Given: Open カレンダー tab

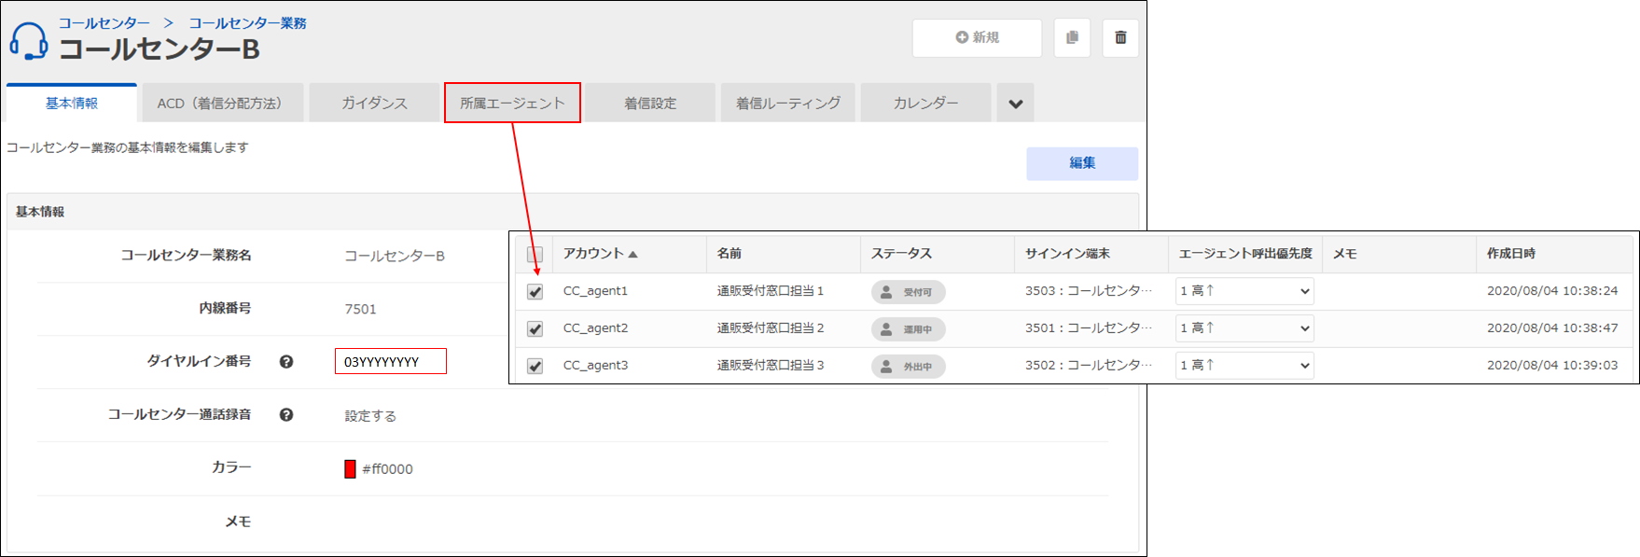Looking at the screenshot, I should click(x=925, y=104).
